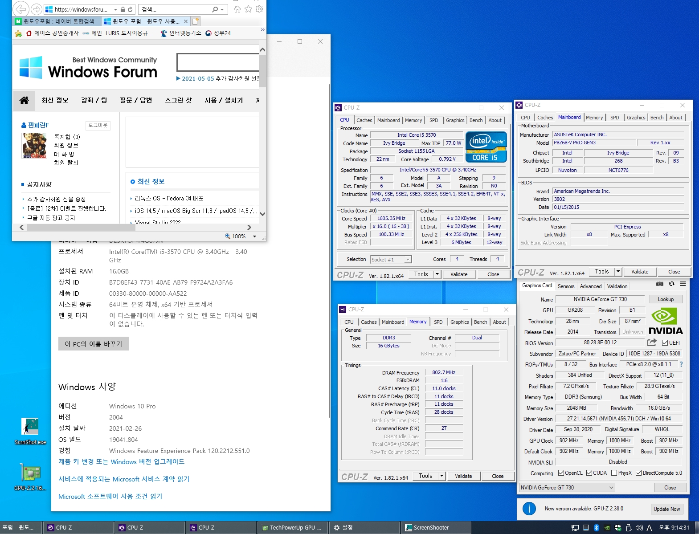The width and height of the screenshot is (699, 534).
Task: Click rename this PC button
Action: click(94, 344)
